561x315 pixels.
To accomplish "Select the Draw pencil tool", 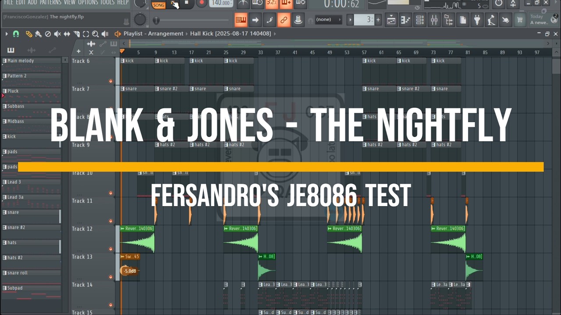I will (x=29, y=34).
